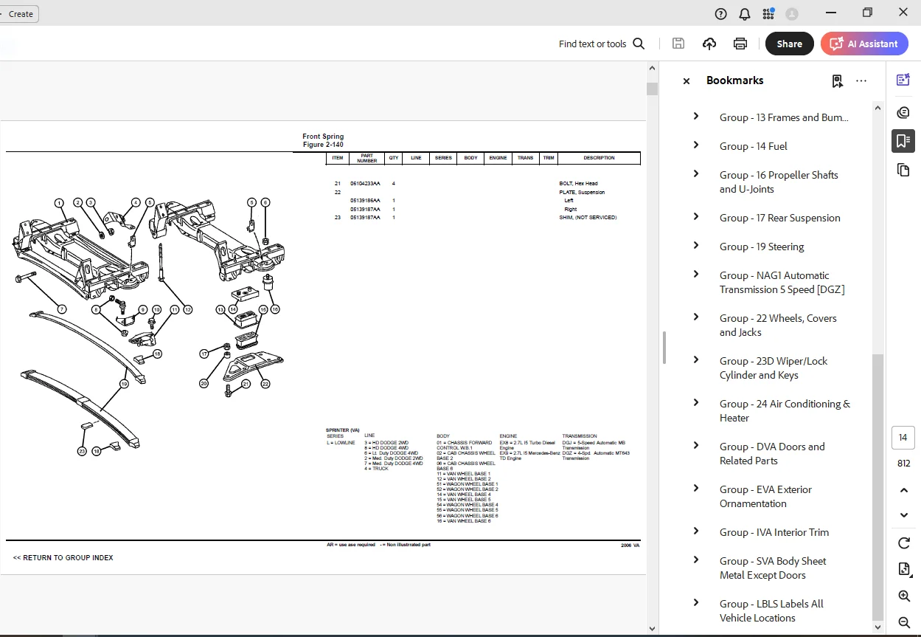The image size is (921, 637).
Task: Expand Group - EVA Exterior Ornamentation bookmark
Action: [695, 488]
